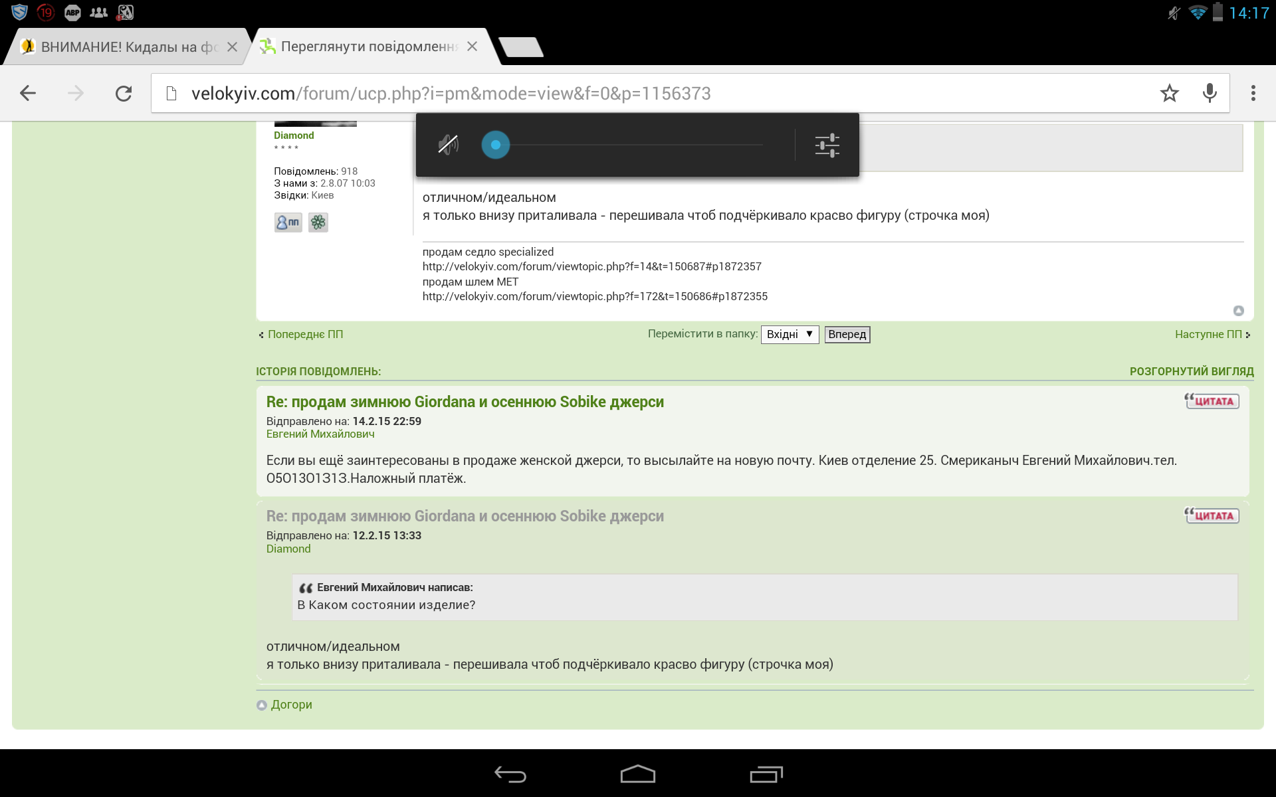Click Догори to scroll top

[x=290, y=705]
